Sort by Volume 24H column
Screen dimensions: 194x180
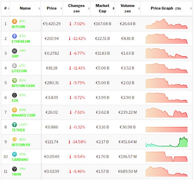click(127, 8)
